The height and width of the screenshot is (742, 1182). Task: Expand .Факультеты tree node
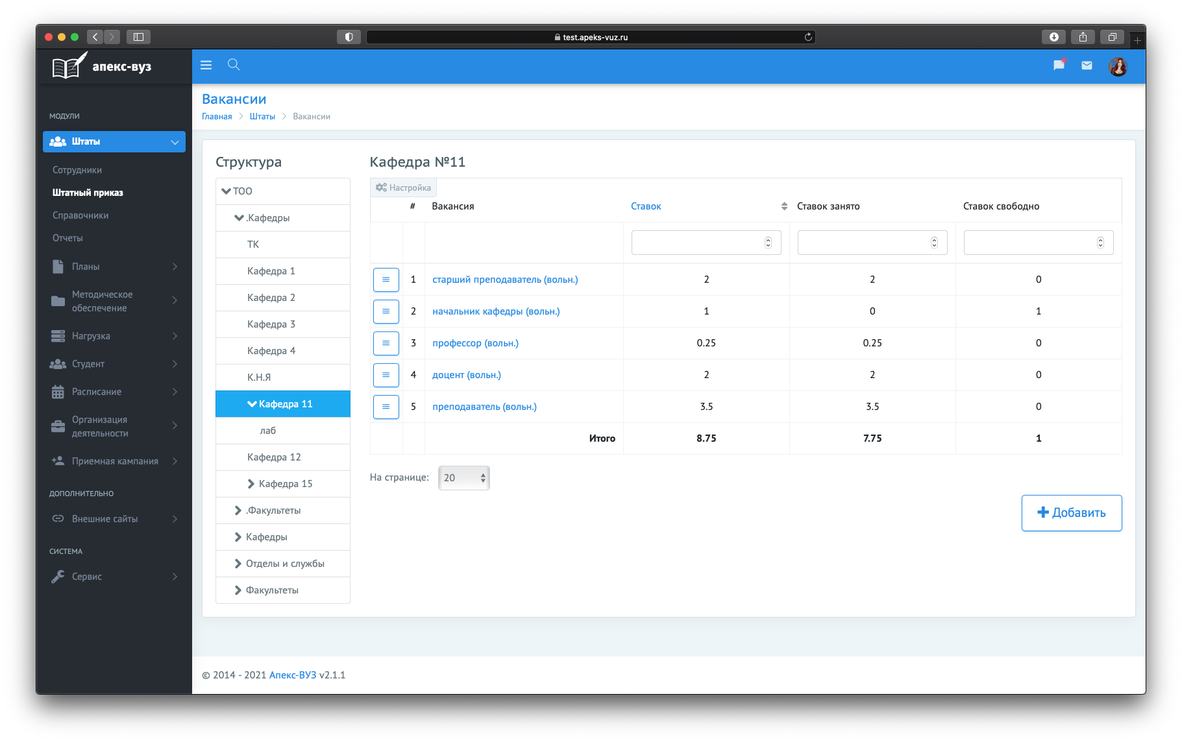pyautogui.click(x=238, y=510)
